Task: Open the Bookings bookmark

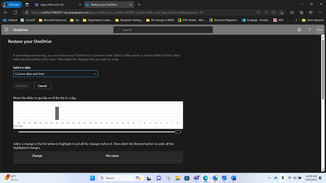Action: point(256,20)
